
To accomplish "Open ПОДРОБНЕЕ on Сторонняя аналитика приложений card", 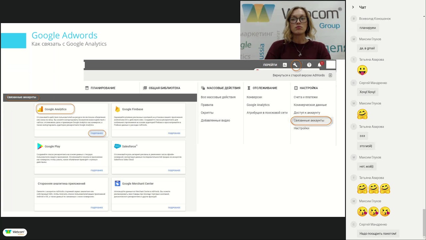I will coord(97,208).
